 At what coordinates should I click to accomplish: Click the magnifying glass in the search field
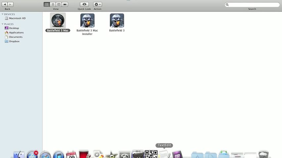point(227,5)
